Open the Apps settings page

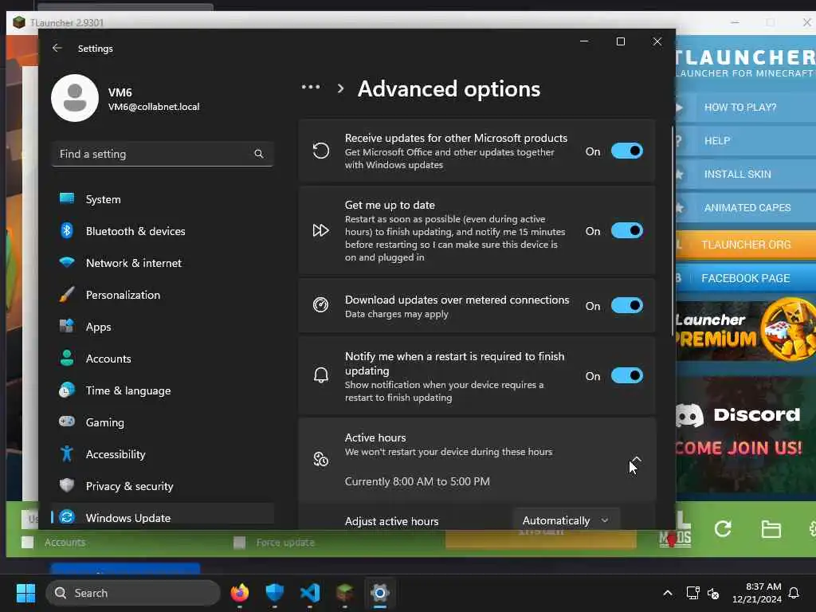(x=163, y=327)
